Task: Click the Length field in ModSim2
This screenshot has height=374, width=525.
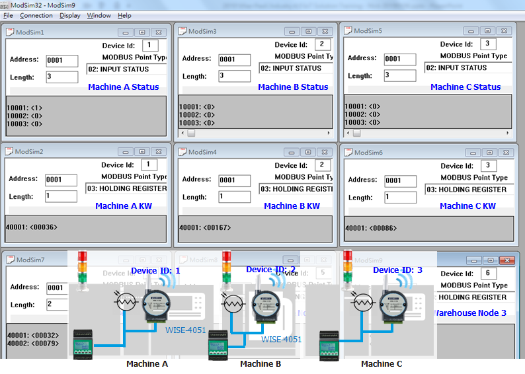Action: pos(61,196)
